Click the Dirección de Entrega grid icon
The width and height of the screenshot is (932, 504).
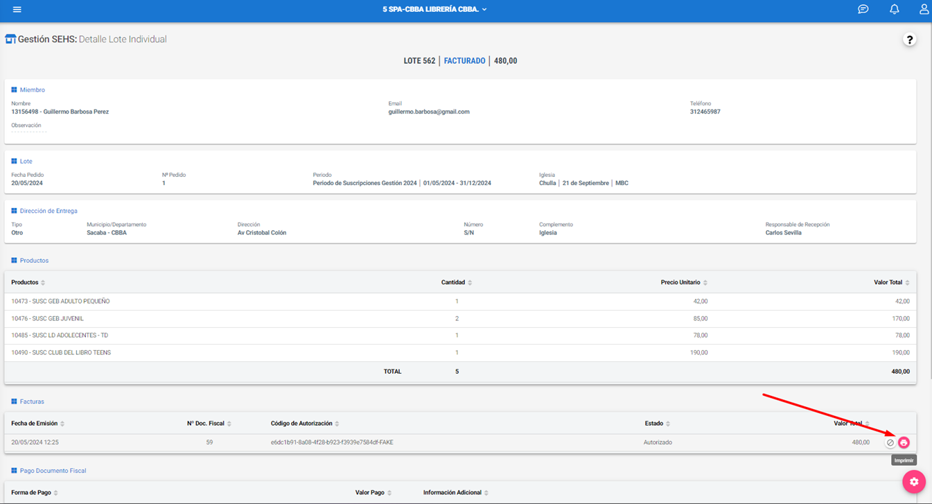tap(14, 211)
